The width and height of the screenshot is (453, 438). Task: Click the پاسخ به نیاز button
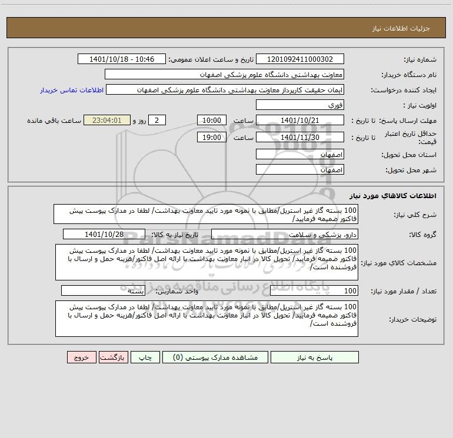[315, 357]
